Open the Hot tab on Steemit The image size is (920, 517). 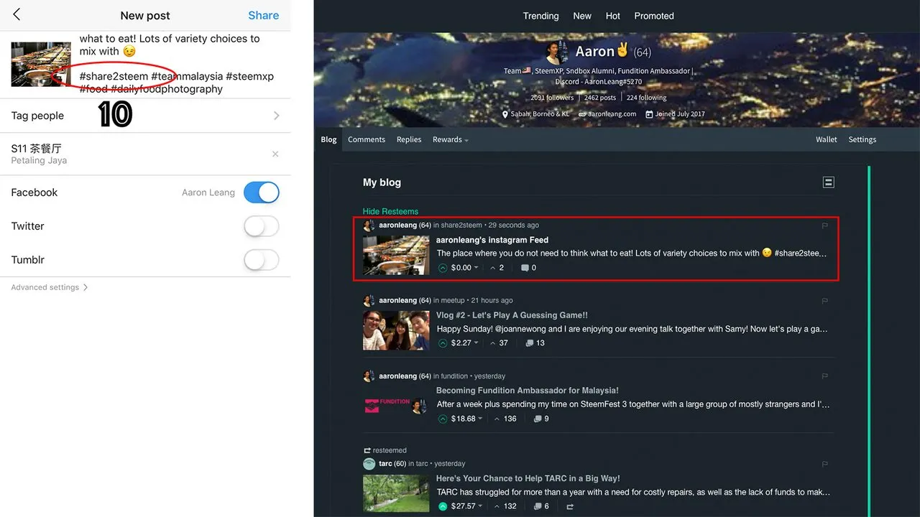click(x=613, y=16)
